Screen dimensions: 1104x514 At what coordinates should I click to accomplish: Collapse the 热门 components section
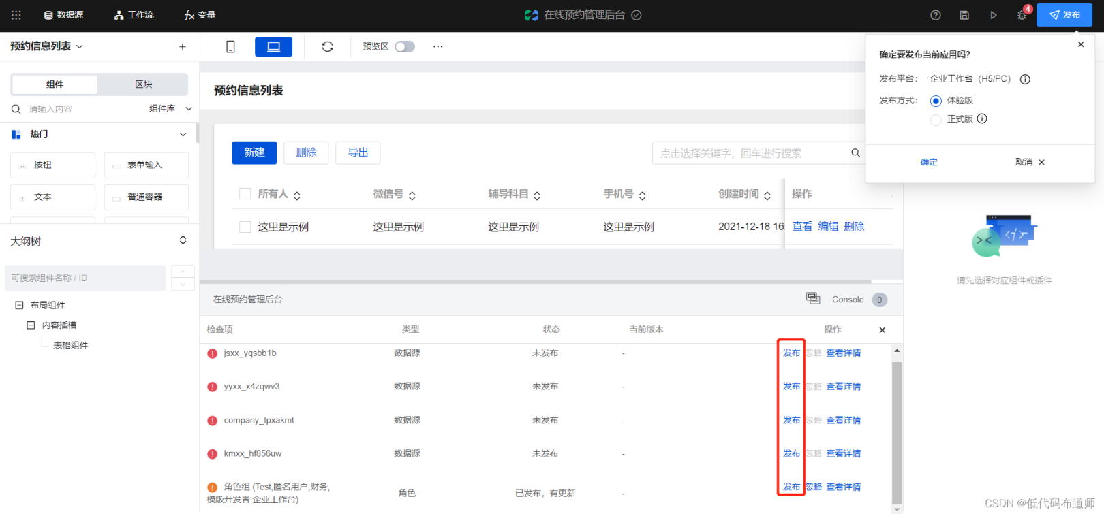point(183,134)
